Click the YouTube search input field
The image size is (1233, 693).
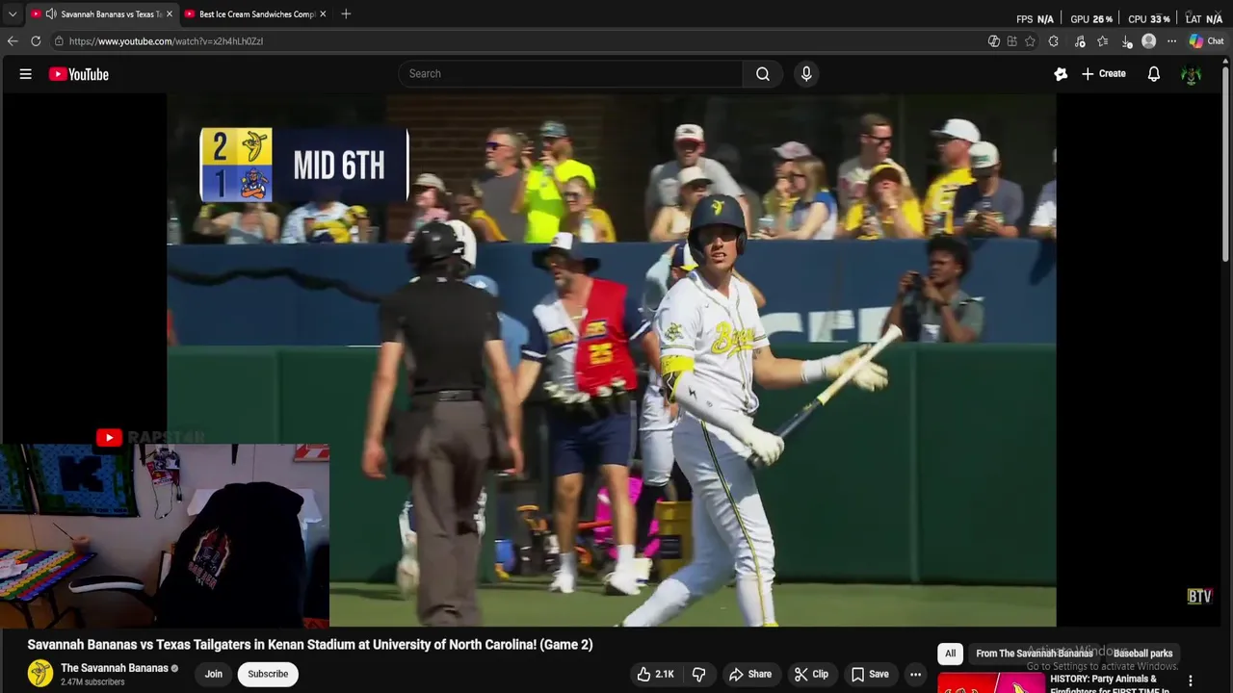pyautogui.click(x=570, y=74)
